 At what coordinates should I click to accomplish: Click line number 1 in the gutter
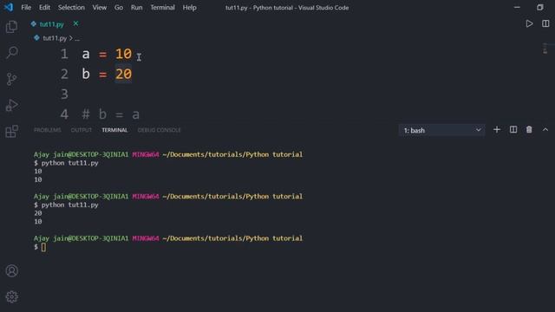pyautogui.click(x=64, y=54)
